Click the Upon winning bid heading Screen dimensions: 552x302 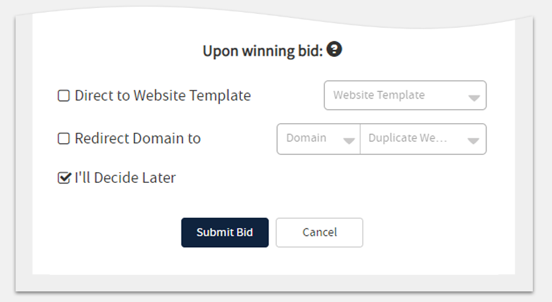[x=263, y=51]
